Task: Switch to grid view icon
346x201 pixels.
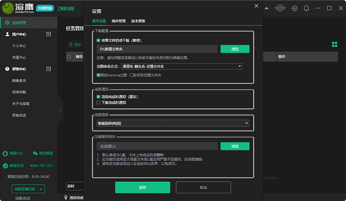Action: click(334, 45)
